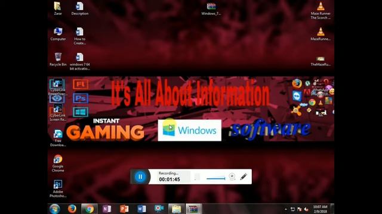Open PowerPoint from the taskbar
The image size is (382, 214).
pos(124,209)
